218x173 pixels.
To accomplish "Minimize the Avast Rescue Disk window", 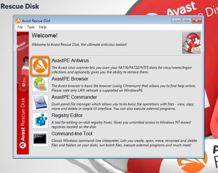I will coord(176,21).
